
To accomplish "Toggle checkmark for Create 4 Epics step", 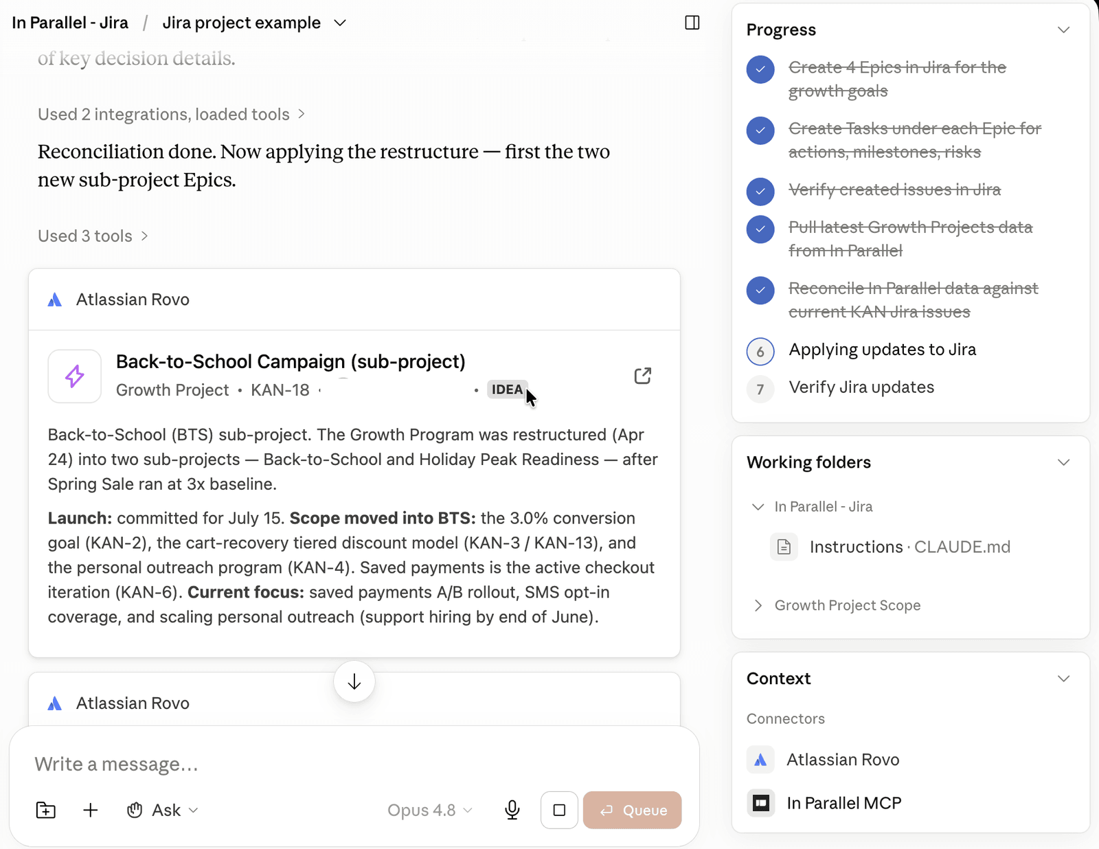I will point(760,69).
